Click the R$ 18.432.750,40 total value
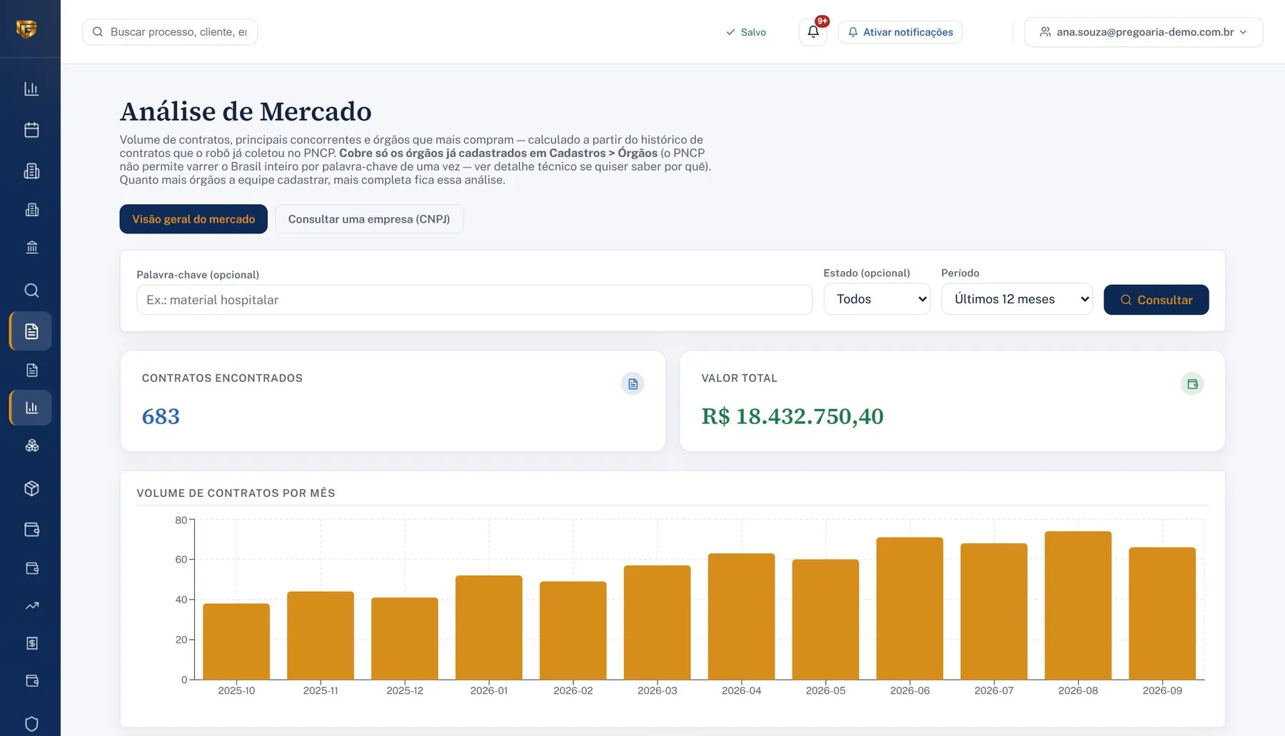The width and height of the screenshot is (1285, 736). (x=792, y=416)
